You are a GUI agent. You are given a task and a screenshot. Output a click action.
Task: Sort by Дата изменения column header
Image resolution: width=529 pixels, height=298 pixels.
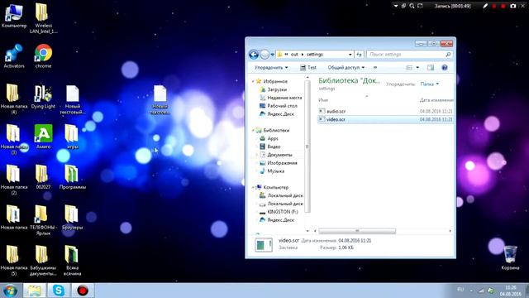tap(436, 100)
